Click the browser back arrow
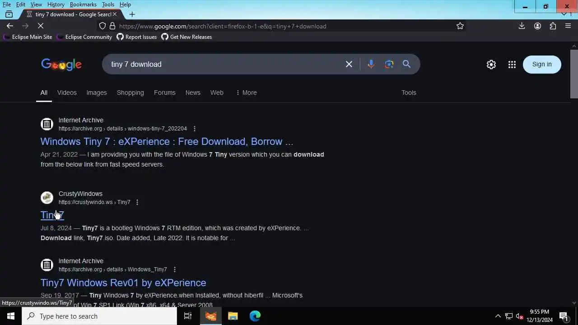 coord(10,26)
